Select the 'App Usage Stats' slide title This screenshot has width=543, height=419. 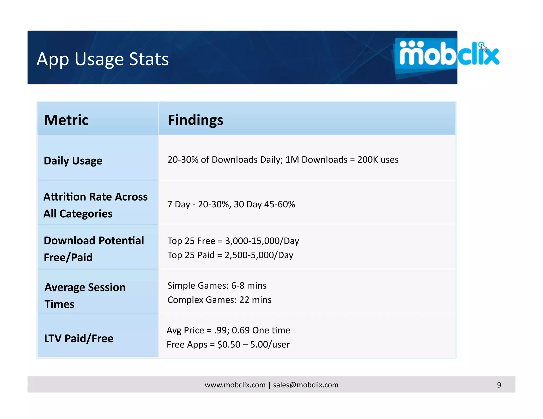(x=103, y=59)
